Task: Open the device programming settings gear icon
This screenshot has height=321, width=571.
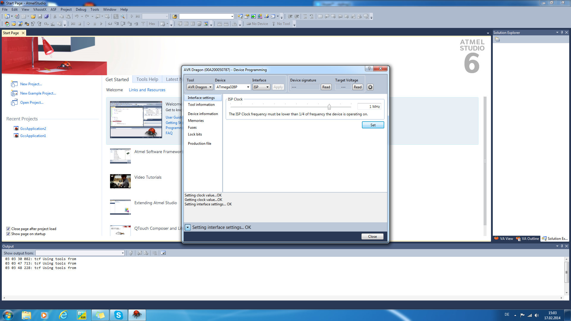Action: coord(370,87)
